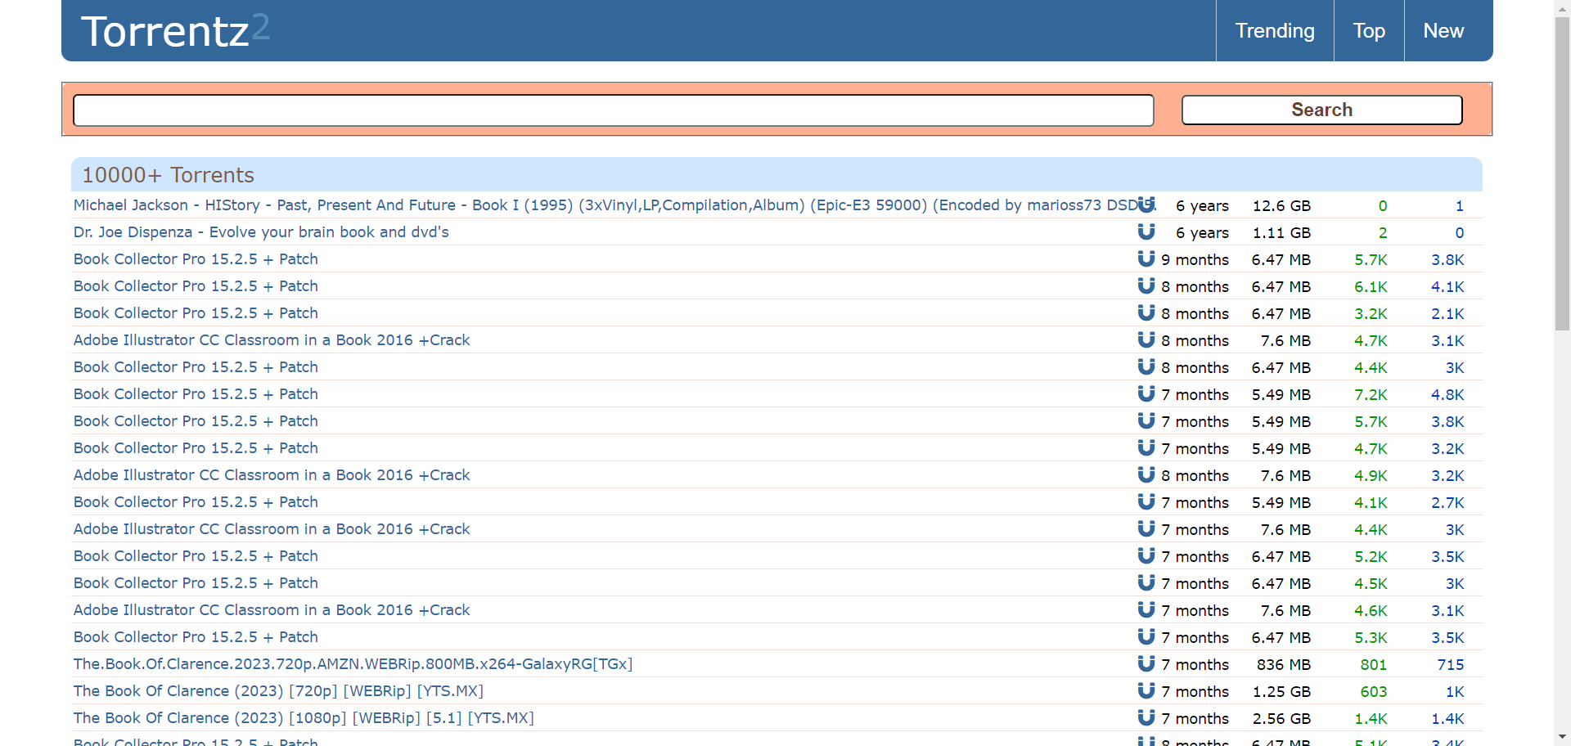The width and height of the screenshot is (1571, 746).
Task: Click the '2.56 GB' size cell
Action: point(1281,719)
